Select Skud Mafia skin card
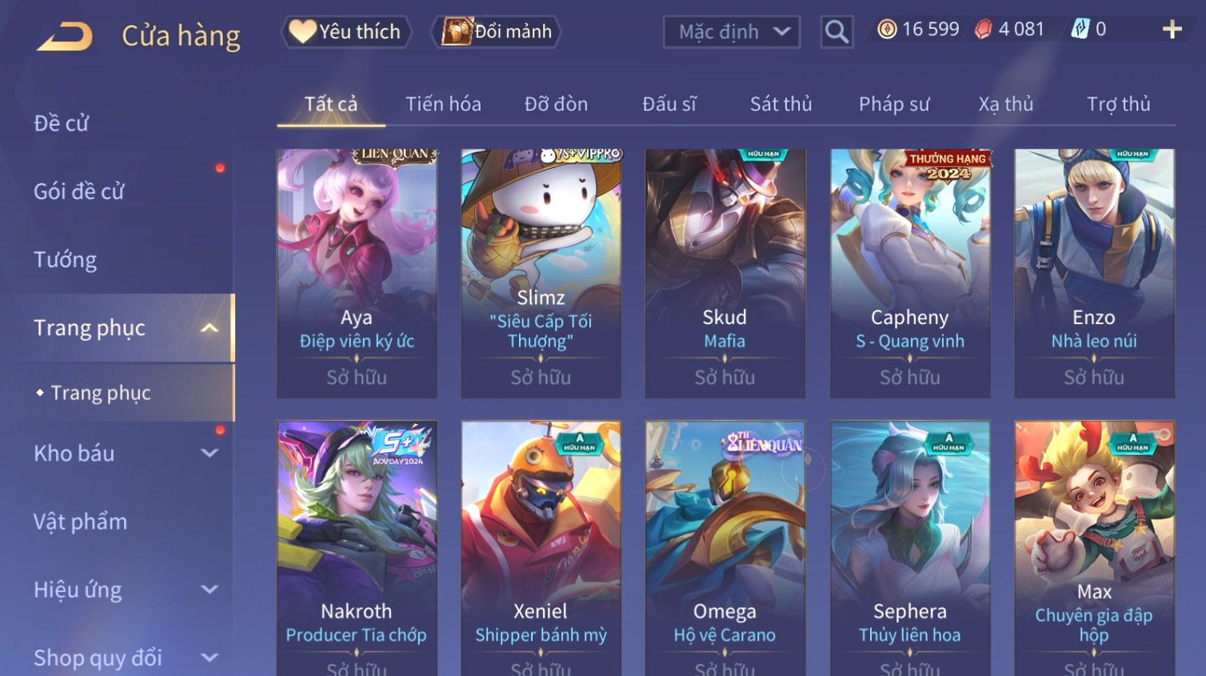 (x=725, y=274)
